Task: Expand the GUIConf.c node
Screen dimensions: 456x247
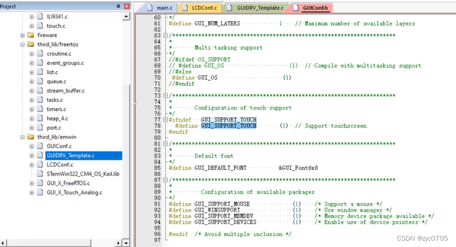Action: click(x=31, y=146)
